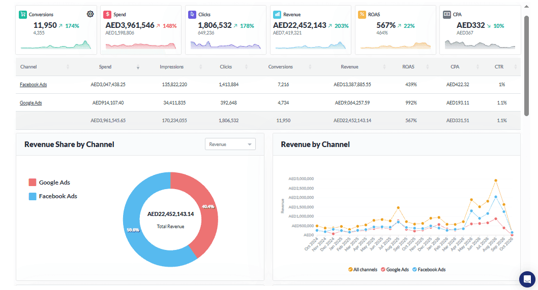Viewport: 538px width, 290px height.
Task: Click the Revenue by Channel heading
Action: (315, 144)
